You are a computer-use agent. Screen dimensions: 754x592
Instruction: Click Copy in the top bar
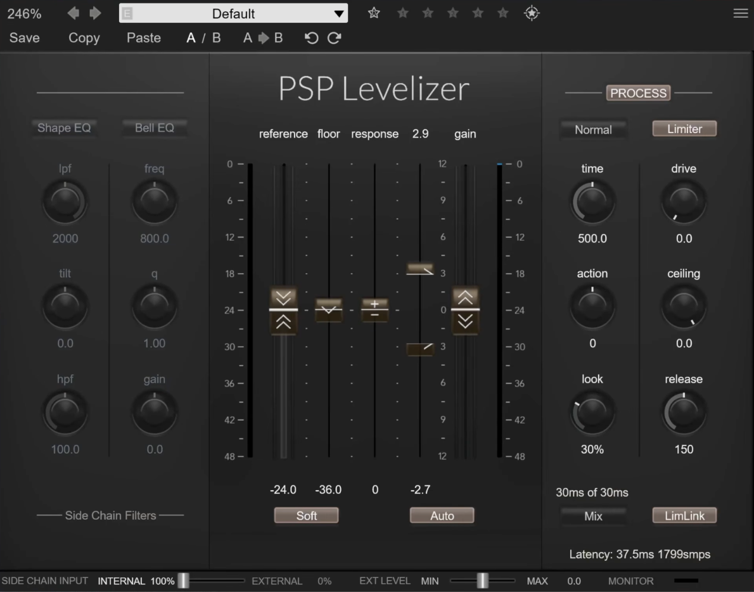pos(84,38)
